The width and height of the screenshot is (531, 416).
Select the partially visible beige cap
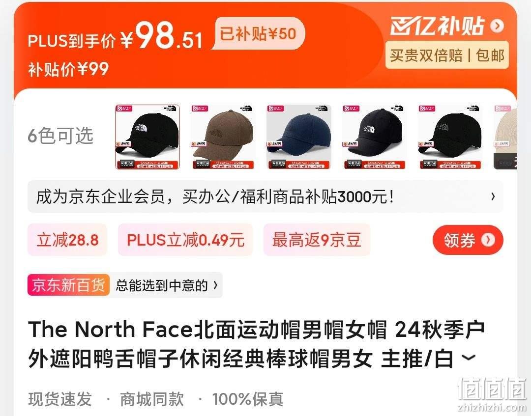point(505,137)
